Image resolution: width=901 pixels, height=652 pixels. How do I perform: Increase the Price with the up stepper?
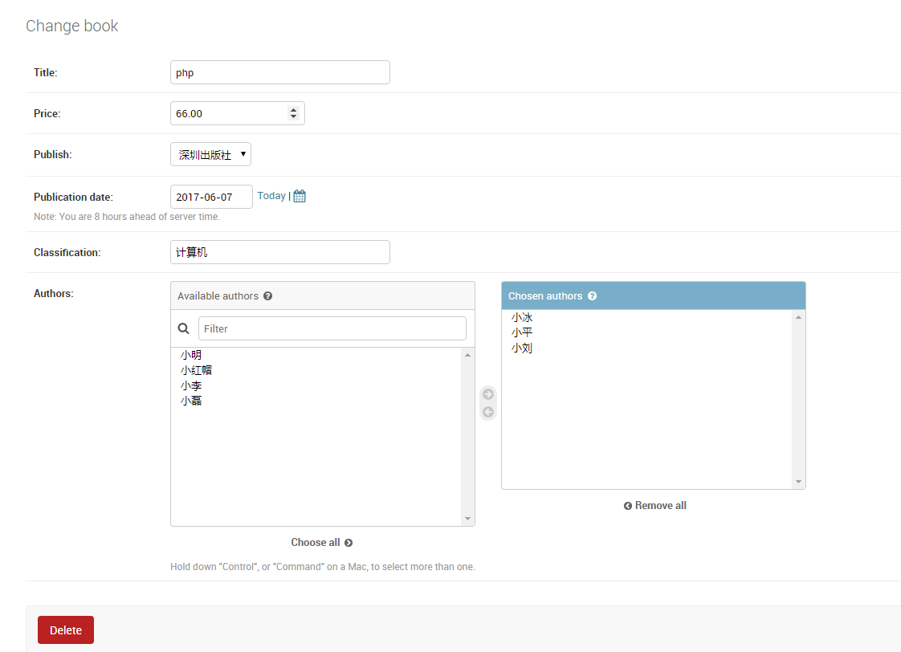point(294,110)
